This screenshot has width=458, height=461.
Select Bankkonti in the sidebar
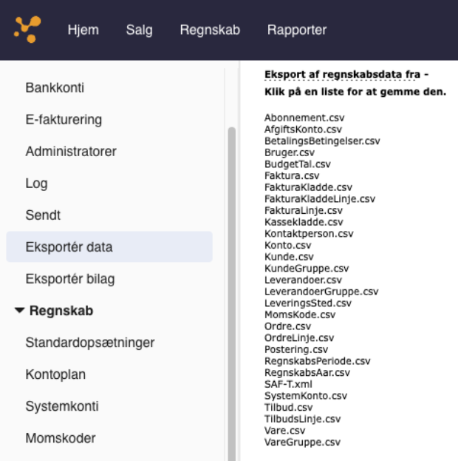pos(55,87)
